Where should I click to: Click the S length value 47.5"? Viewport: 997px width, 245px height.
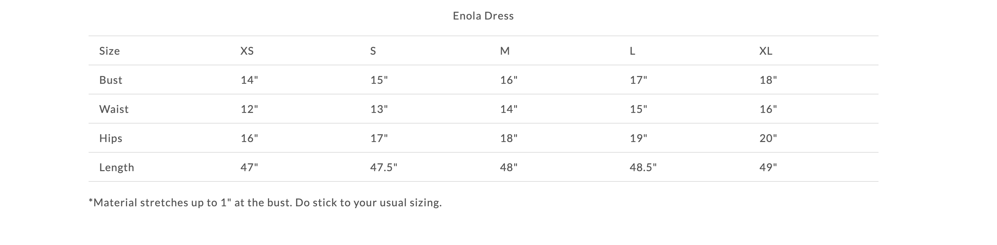pyautogui.click(x=384, y=167)
